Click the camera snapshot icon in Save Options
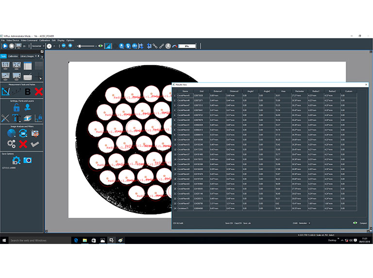The width and height of the screenshot is (373, 278). [x=28, y=160]
